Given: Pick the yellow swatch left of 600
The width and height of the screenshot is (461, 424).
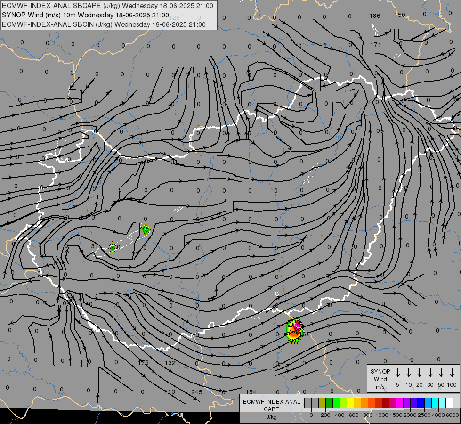Looking at the screenshot, I should [x=350, y=403].
